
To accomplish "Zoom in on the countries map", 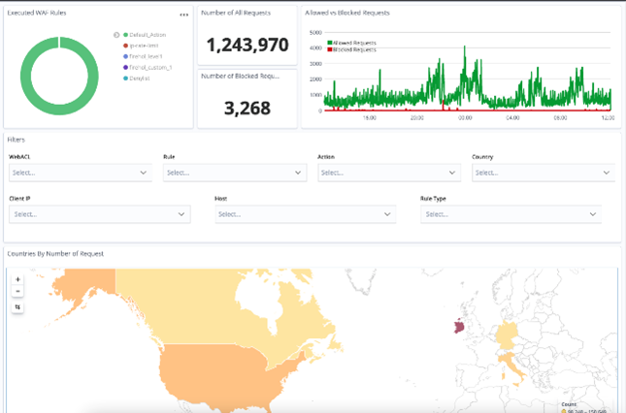I will [17, 279].
